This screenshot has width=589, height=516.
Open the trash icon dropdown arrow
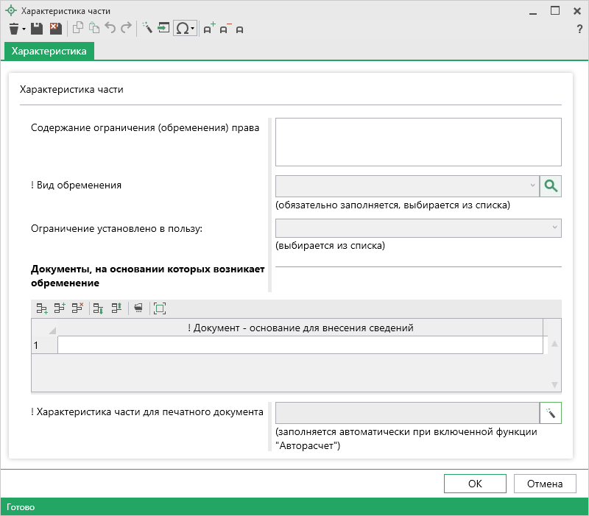24,29
